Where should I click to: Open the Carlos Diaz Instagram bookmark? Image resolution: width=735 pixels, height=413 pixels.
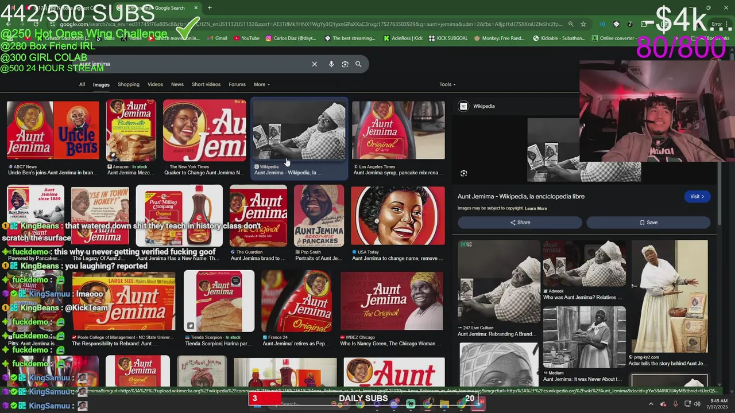coord(291,38)
